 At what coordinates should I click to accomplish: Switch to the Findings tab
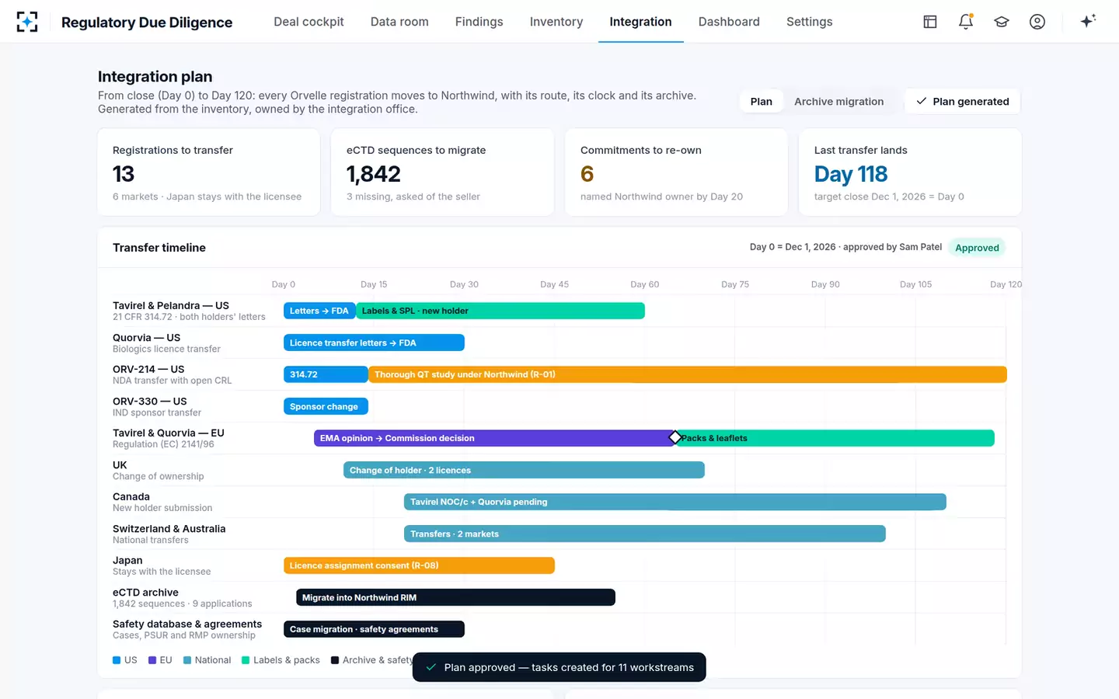click(479, 22)
